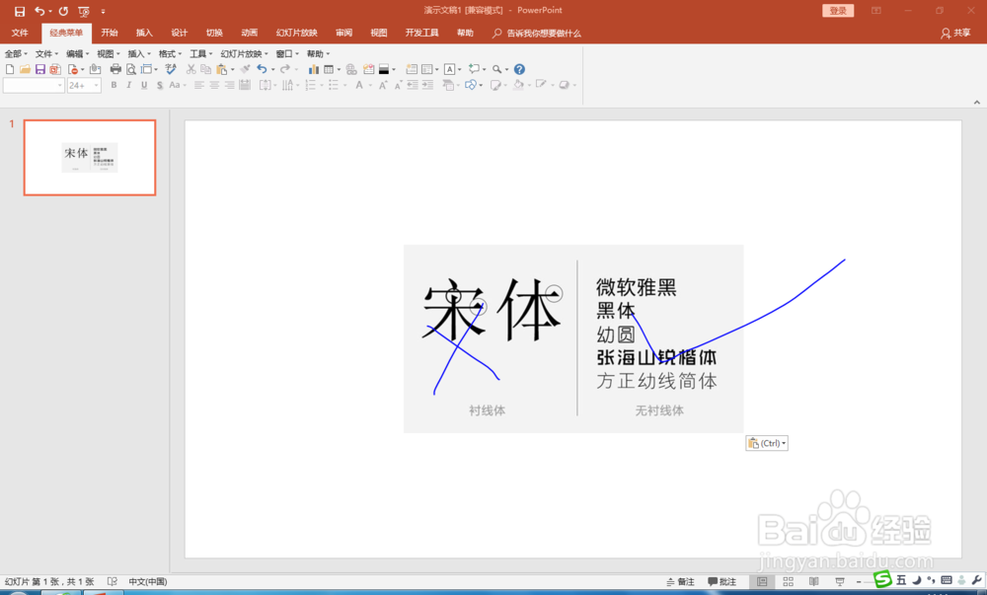Toggle Underline formatting
Image resolution: width=987 pixels, height=595 pixels.
click(144, 85)
